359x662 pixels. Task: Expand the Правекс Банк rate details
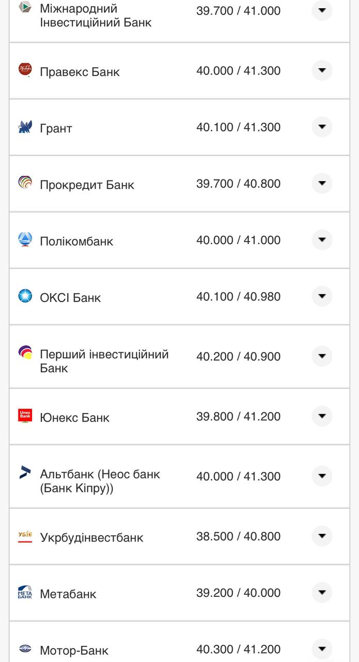322,70
